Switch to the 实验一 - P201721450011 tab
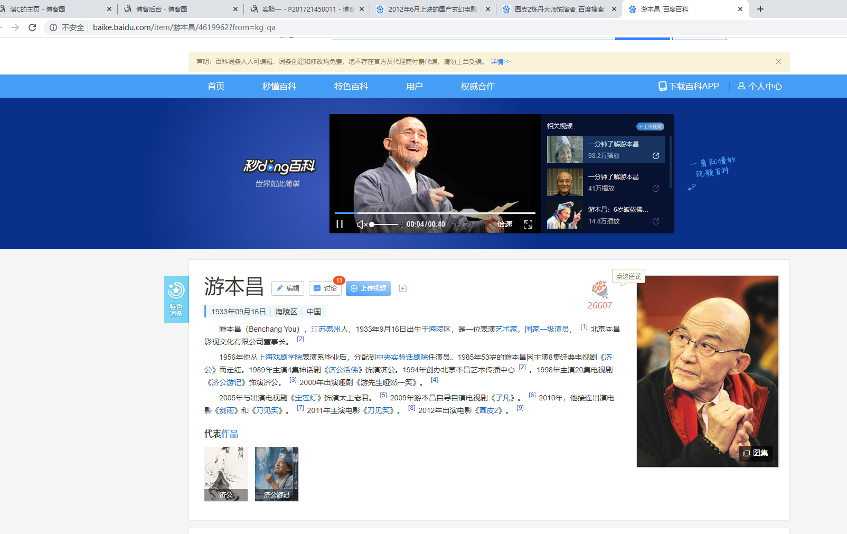This screenshot has height=534, width=847. pyautogui.click(x=306, y=9)
